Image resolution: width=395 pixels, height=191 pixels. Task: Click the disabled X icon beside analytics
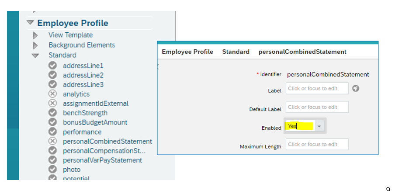tap(52, 94)
